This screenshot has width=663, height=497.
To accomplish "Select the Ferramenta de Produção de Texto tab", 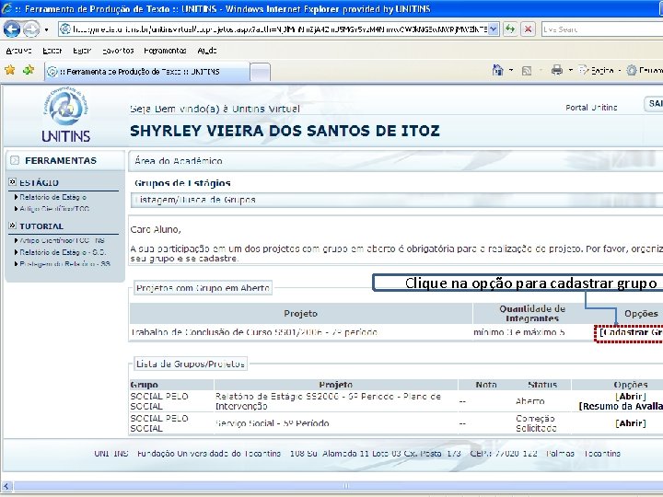I will 146,72.
